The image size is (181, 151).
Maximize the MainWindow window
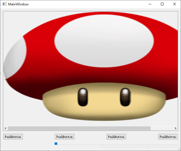click(162, 4)
